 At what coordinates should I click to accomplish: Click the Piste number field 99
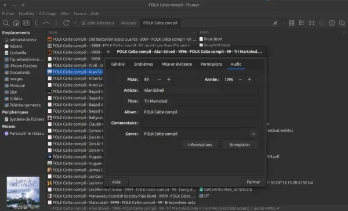(148, 80)
